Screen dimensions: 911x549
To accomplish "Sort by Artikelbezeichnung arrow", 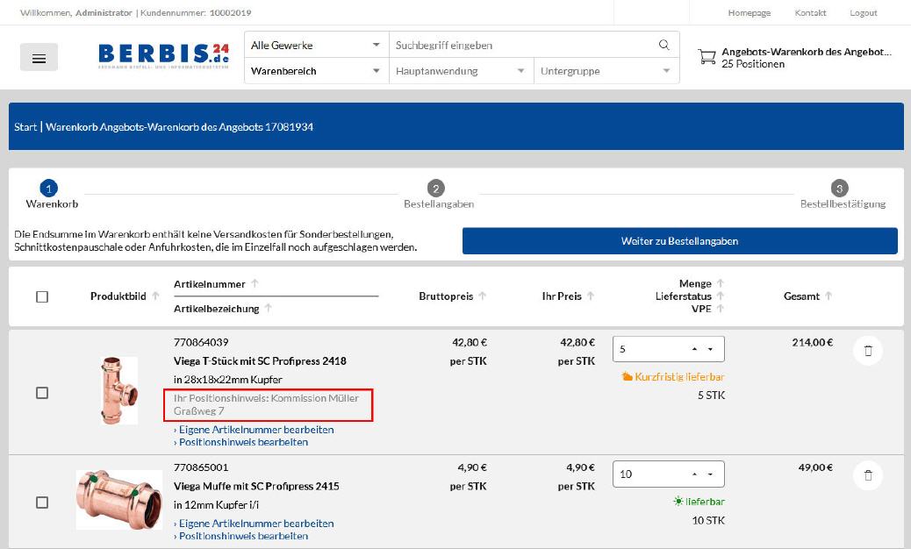I will [x=268, y=308].
